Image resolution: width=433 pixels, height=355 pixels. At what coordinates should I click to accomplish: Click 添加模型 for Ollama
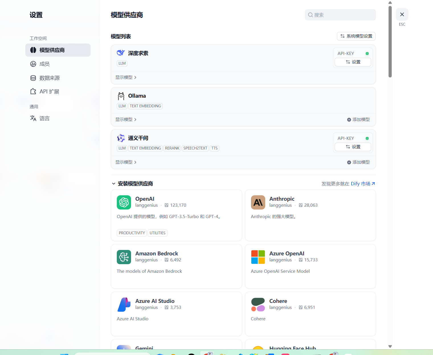(x=358, y=120)
